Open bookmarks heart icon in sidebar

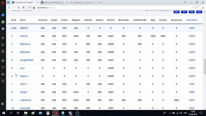point(3,67)
